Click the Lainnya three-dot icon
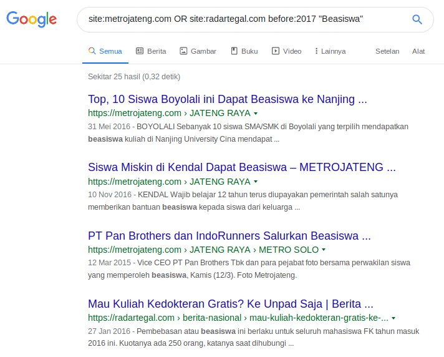 [x=316, y=51]
